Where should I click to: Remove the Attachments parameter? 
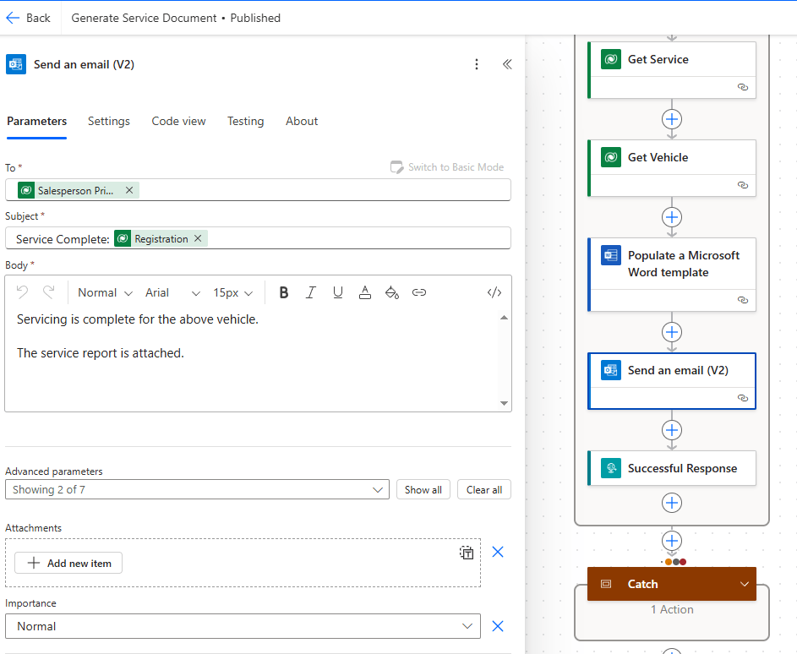(498, 552)
